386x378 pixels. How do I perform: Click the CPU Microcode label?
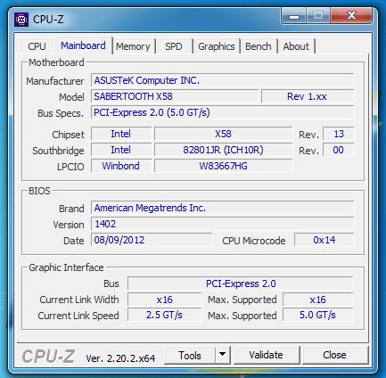[x=254, y=241]
